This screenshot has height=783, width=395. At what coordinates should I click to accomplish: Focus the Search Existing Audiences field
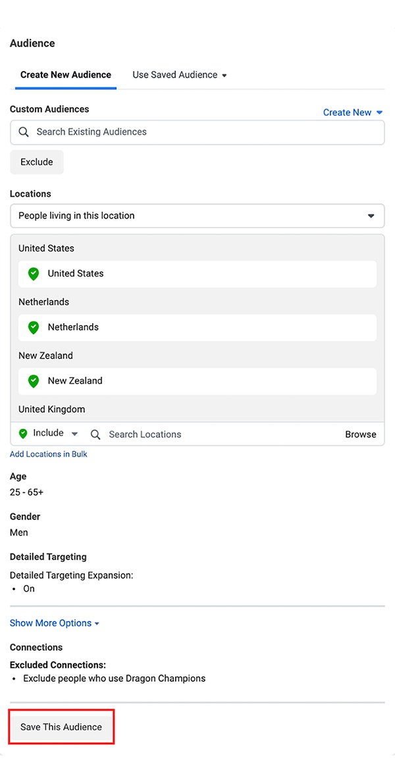click(197, 132)
